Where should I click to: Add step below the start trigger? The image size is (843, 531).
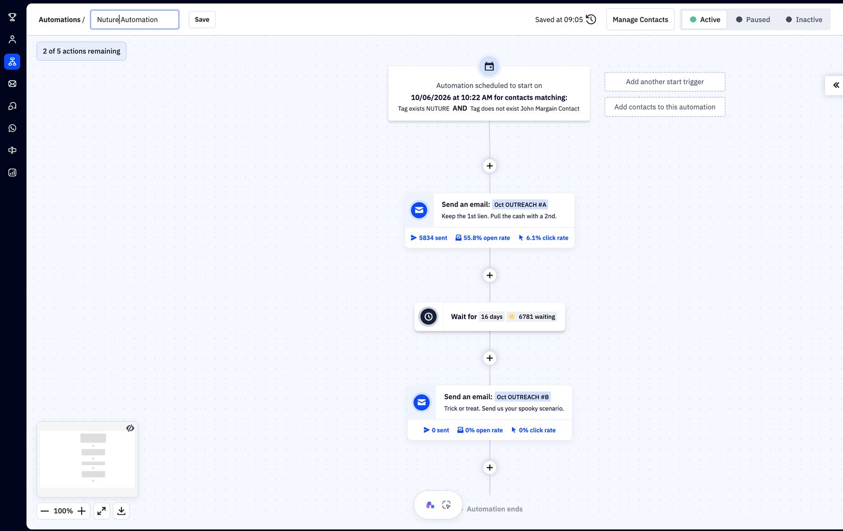coord(489,166)
